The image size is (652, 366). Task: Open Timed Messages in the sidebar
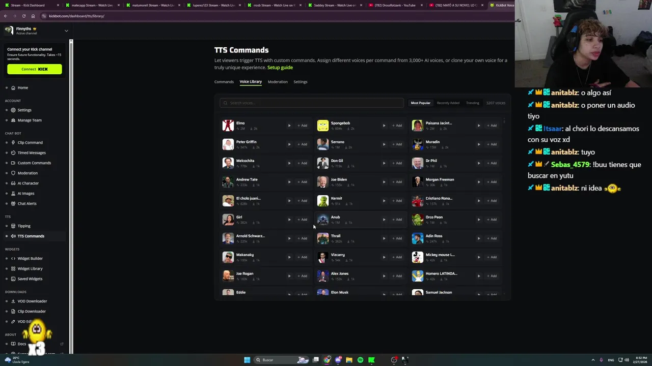coord(32,153)
